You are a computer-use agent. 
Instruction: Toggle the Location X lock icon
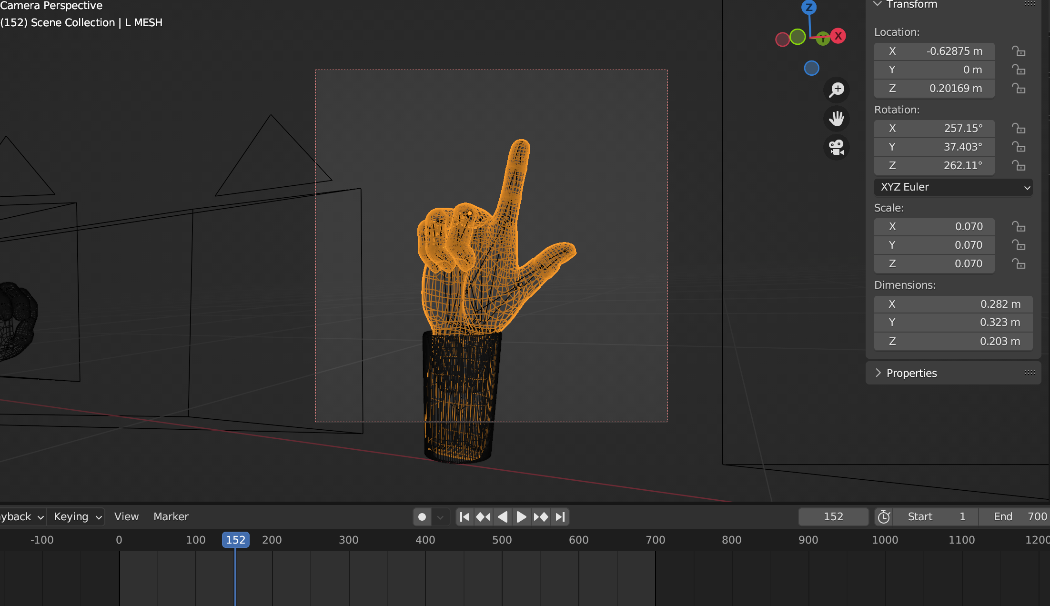[x=1019, y=51]
